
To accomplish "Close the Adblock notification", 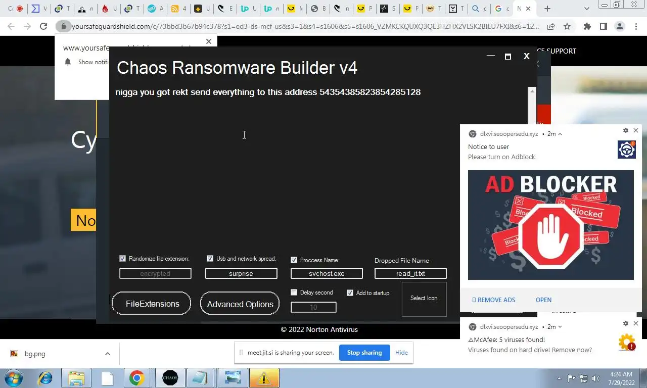I will click(636, 130).
